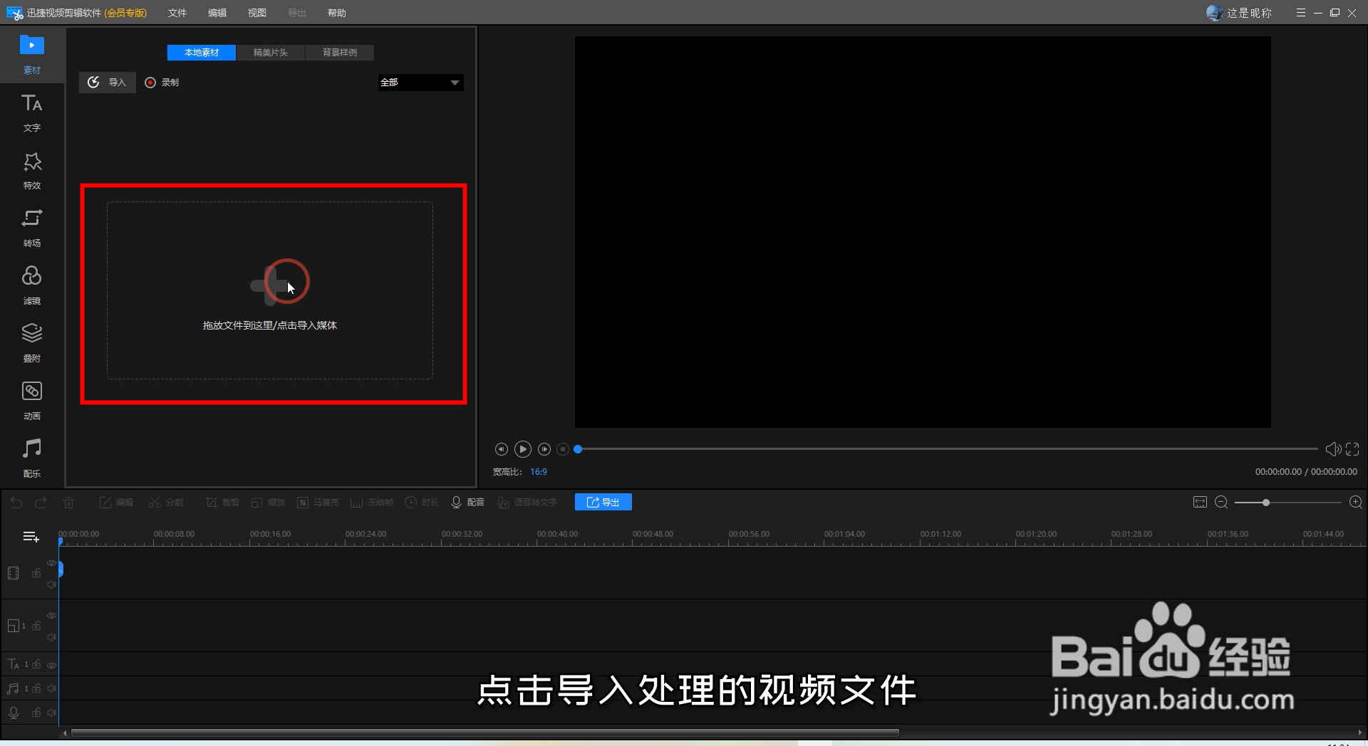This screenshot has width=1368, height=746.
Task: Open the Freeze Frame (冻结帧) tool
Action: [371, 502]
